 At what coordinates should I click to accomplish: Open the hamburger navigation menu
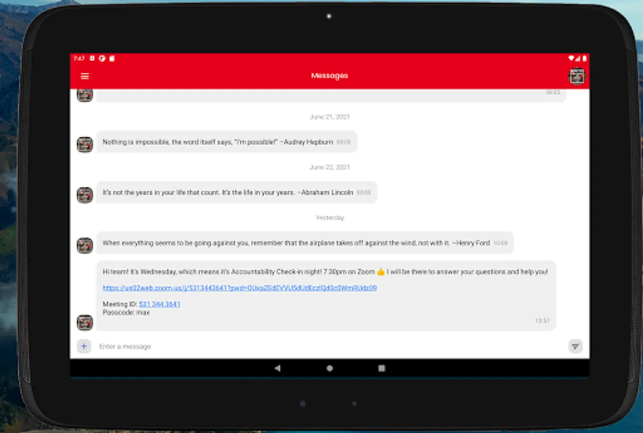pyautogui.click(x=85, y=76)
